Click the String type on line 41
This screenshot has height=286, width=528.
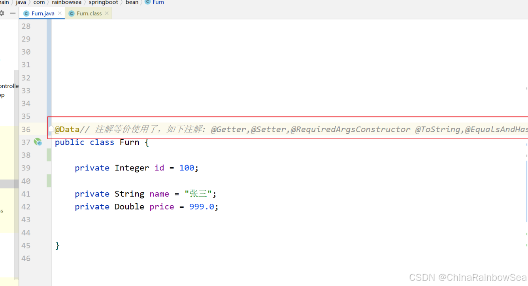pos(130,194)
